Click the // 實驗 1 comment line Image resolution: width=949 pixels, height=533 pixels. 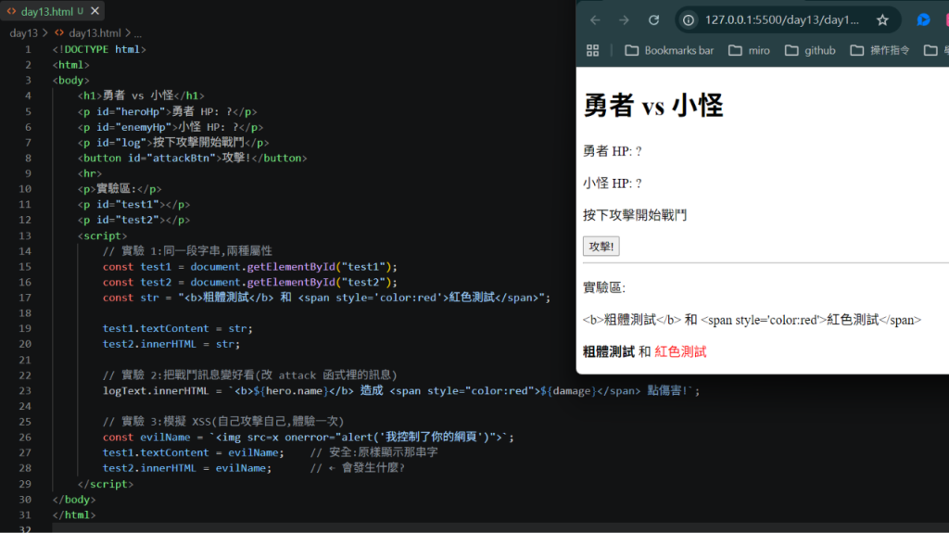(x=187, y=251)
